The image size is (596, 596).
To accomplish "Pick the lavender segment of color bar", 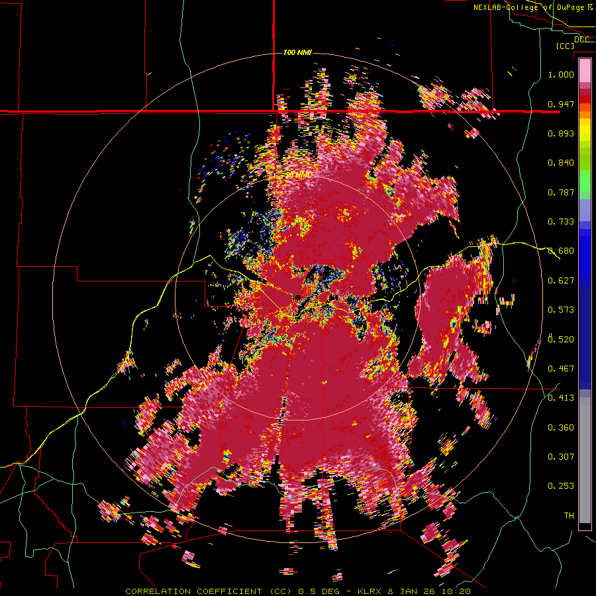I will [x=585, y=210].
